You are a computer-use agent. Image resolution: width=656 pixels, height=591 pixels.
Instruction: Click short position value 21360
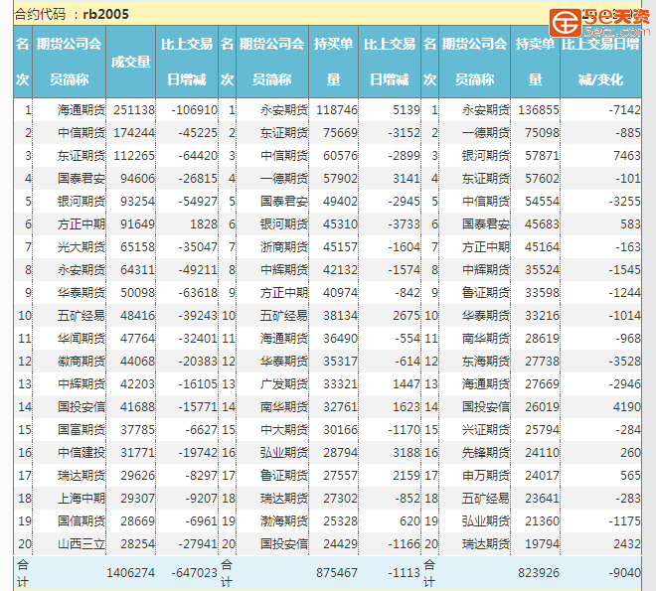coord(542,521)
